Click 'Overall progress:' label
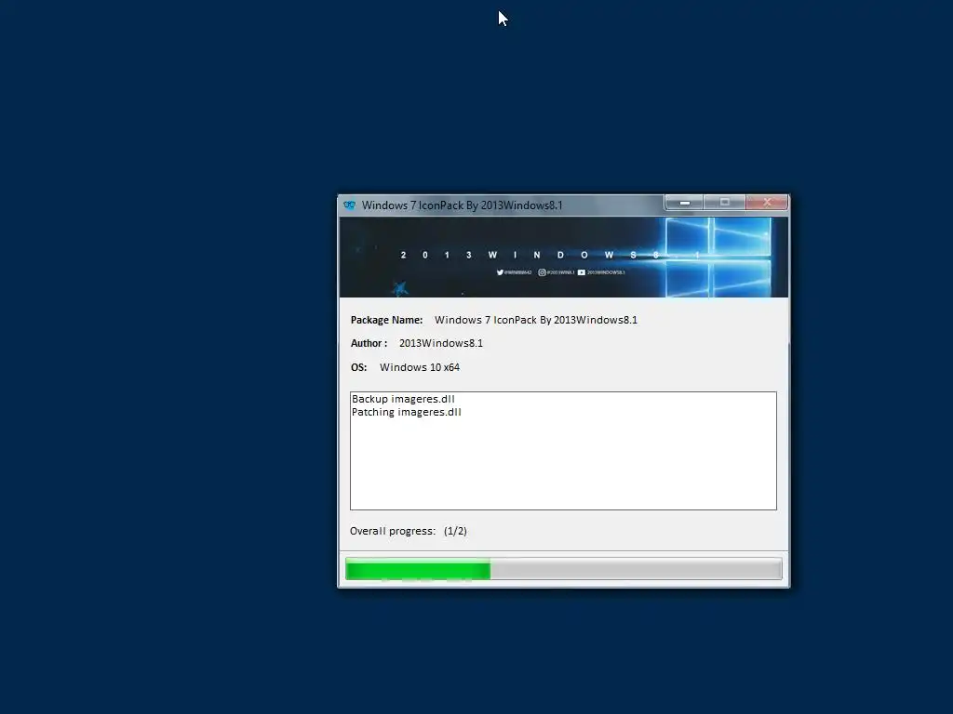This screenshot has width=953, height=714. pos(393,531)
